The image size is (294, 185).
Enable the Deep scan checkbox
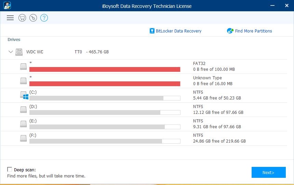tap(10, 169)
